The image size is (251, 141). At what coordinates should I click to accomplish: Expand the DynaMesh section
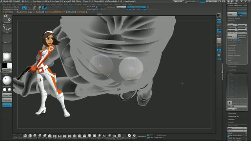click(x=232, y=51)
